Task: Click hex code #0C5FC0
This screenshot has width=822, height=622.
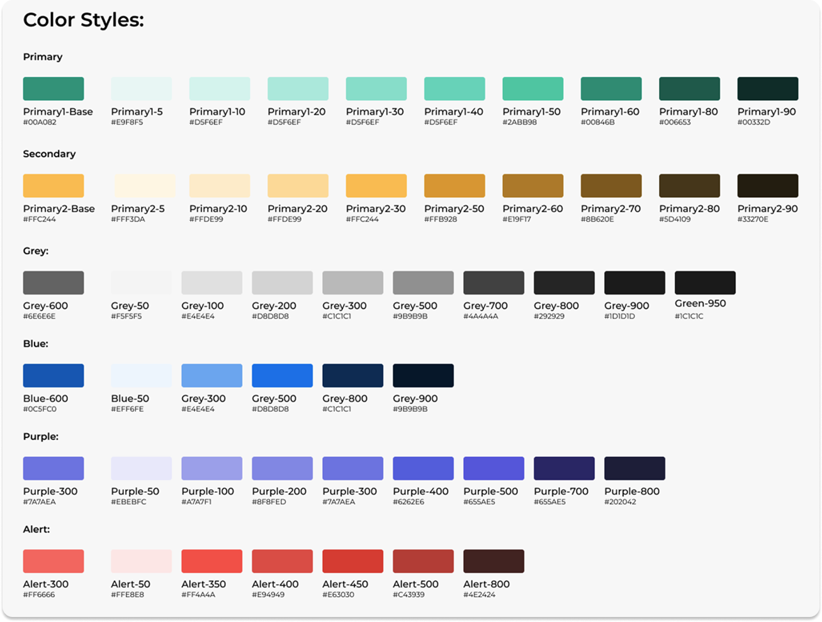Action: click(x=40, y=409)
